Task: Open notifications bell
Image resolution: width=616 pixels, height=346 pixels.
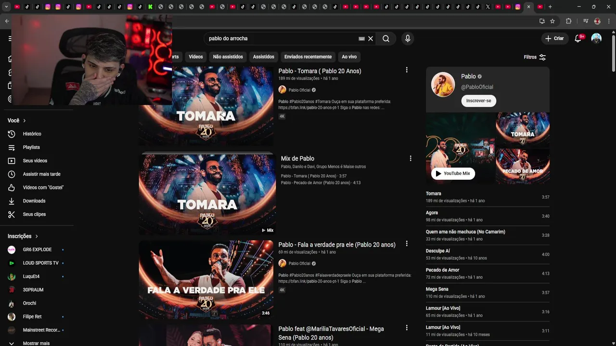Action: [578, 38]
